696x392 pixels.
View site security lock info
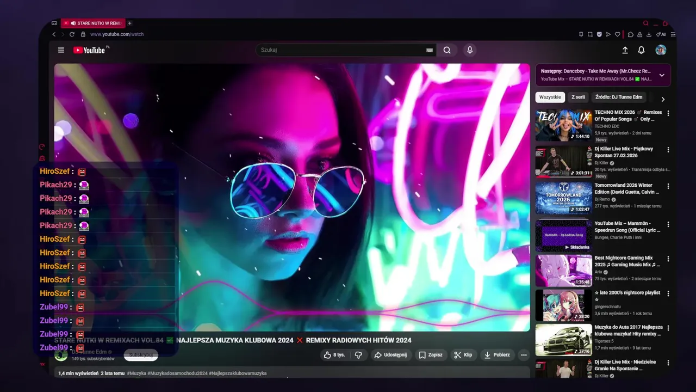pyautogui.click(x=83, y=34)
